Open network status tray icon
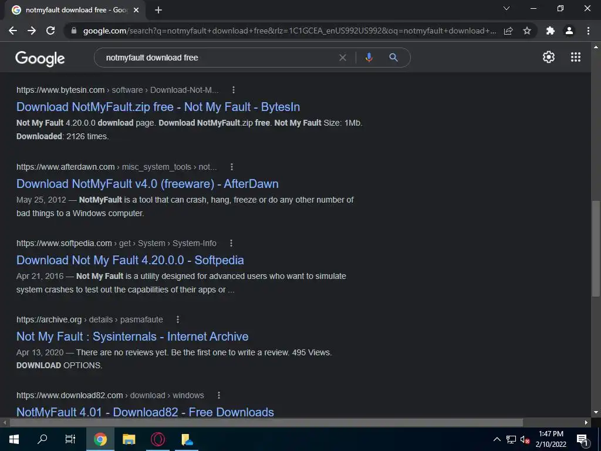Viewport: 601px width, 451px height. 511,439
